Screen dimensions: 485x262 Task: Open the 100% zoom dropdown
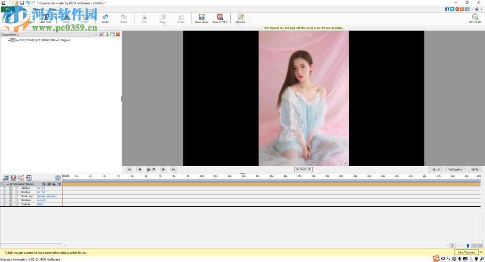click(474, 170)
